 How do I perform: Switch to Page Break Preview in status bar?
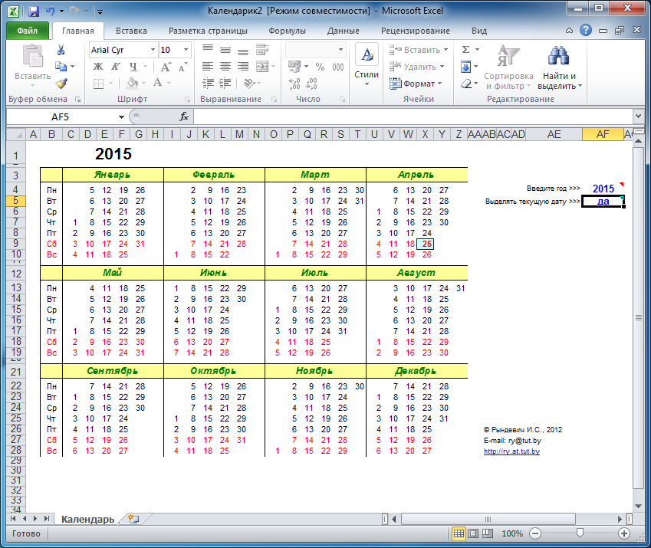(x=487, y=533)
